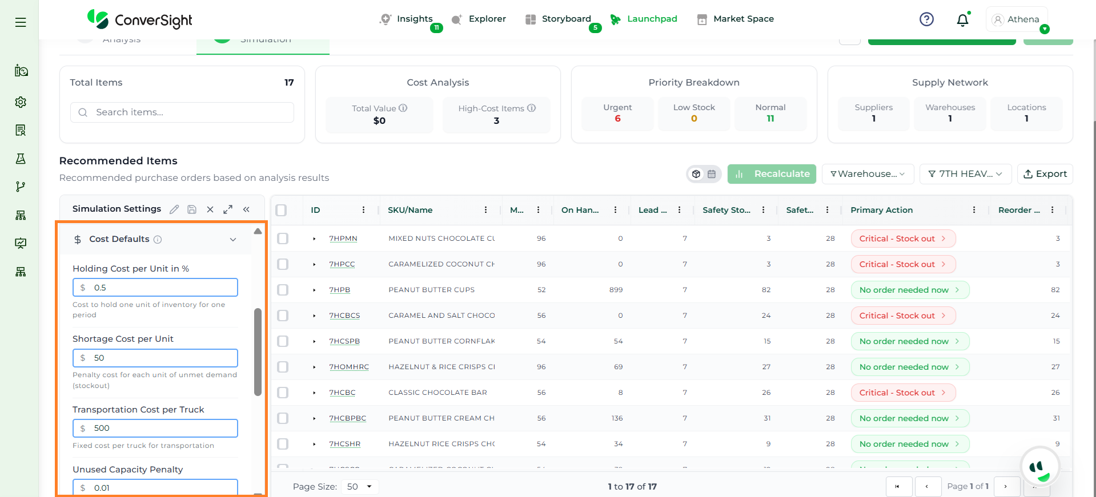Expand Simulation Settings panel to fullscreen
This screenshot has width=1096, height=497.
[228, 209]
